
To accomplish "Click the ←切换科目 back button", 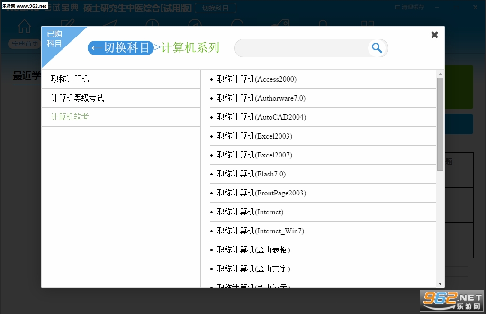I will tap(121, 48).
